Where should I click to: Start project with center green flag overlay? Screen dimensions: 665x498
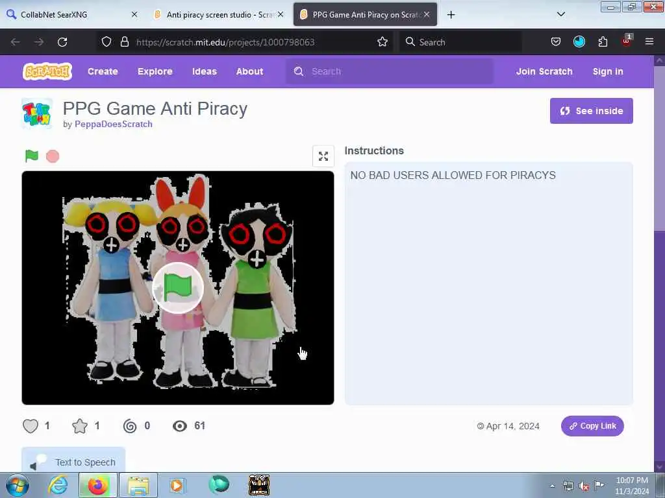(x=178, y=288)
